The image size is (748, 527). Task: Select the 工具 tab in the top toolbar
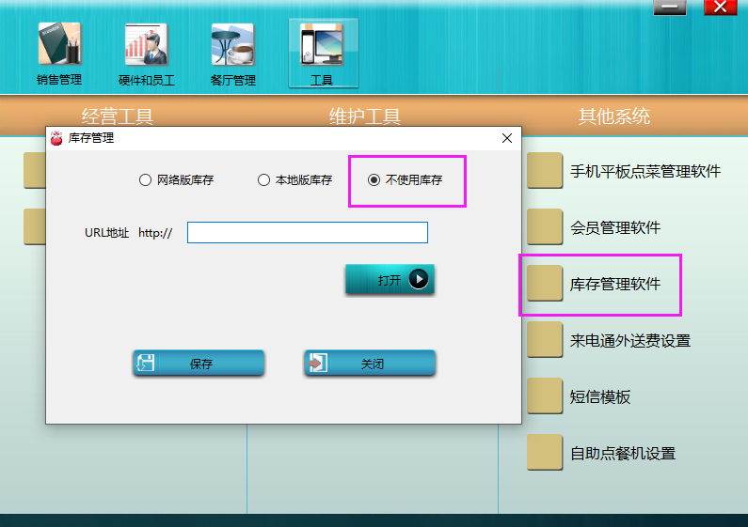[x=323, y=54]
